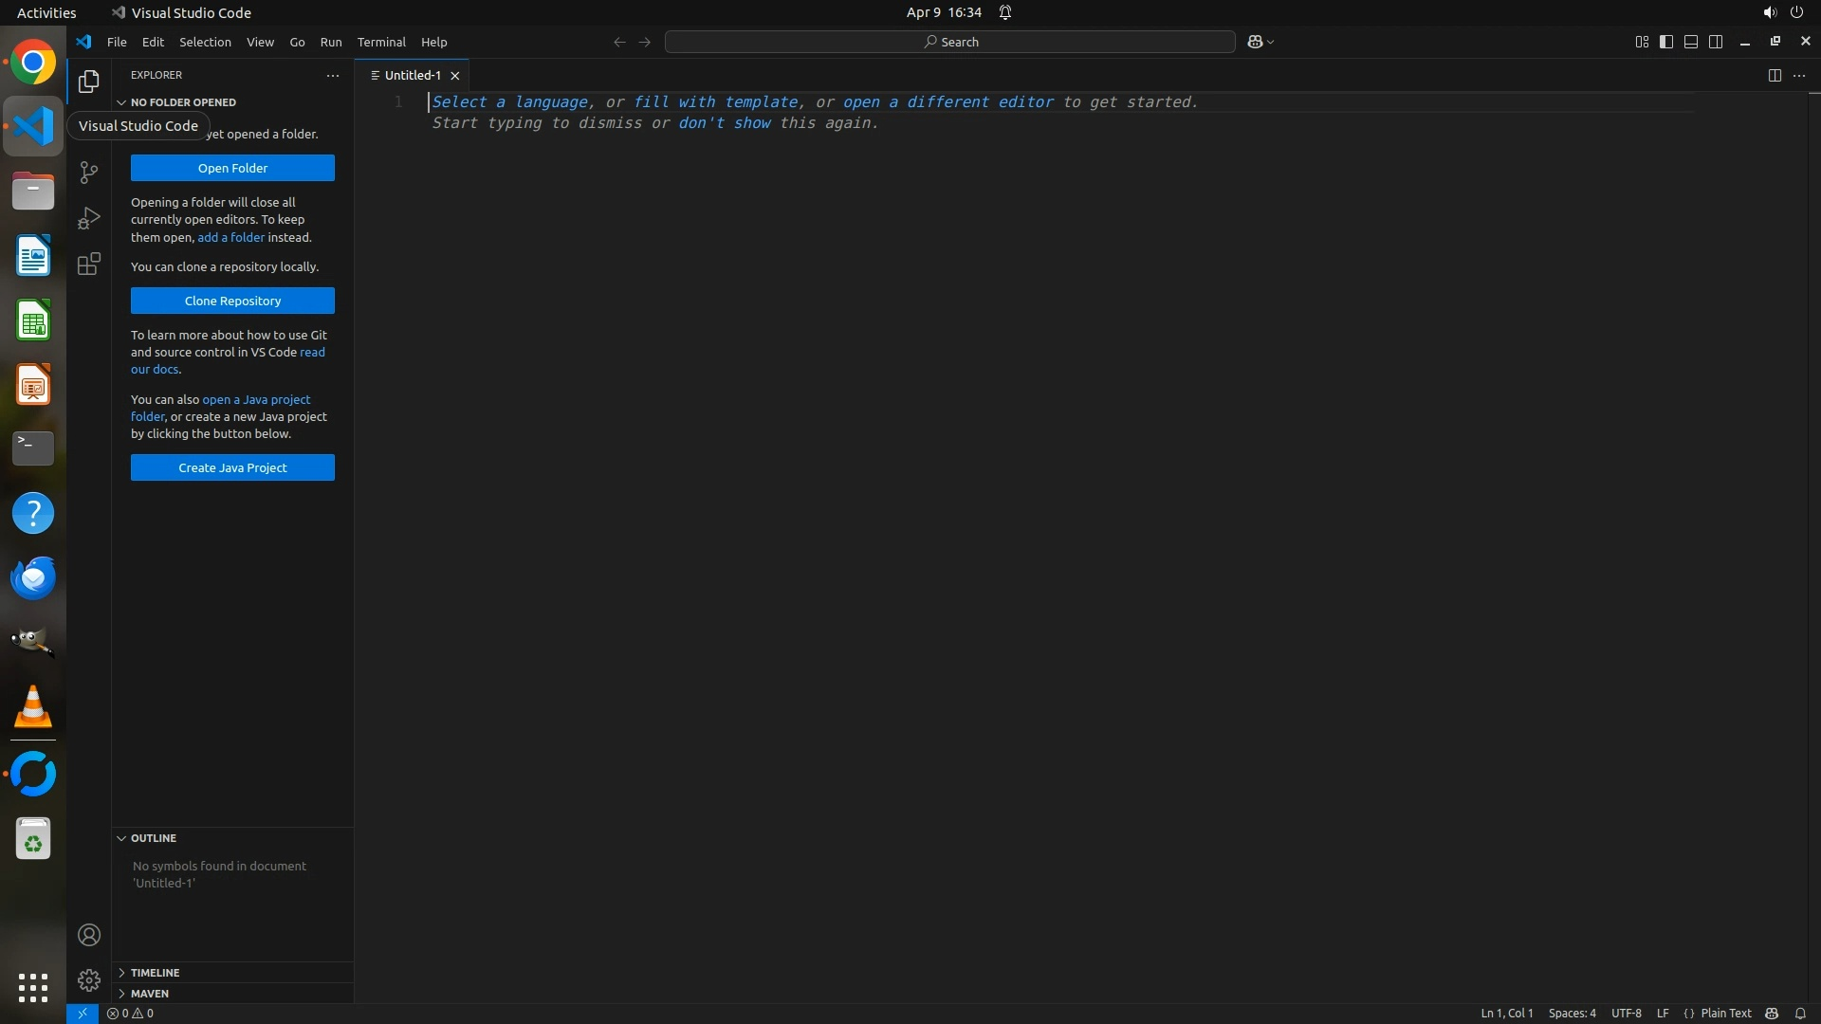Image resolution: width=1821 pixels, height=1024 pixels.
Task: Expand the Maven section
Action: tap(150, 993)
